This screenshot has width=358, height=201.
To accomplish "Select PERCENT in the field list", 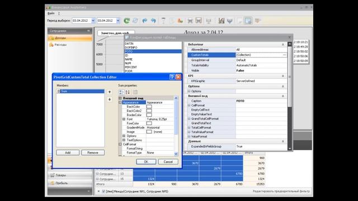I will [153, 67].
